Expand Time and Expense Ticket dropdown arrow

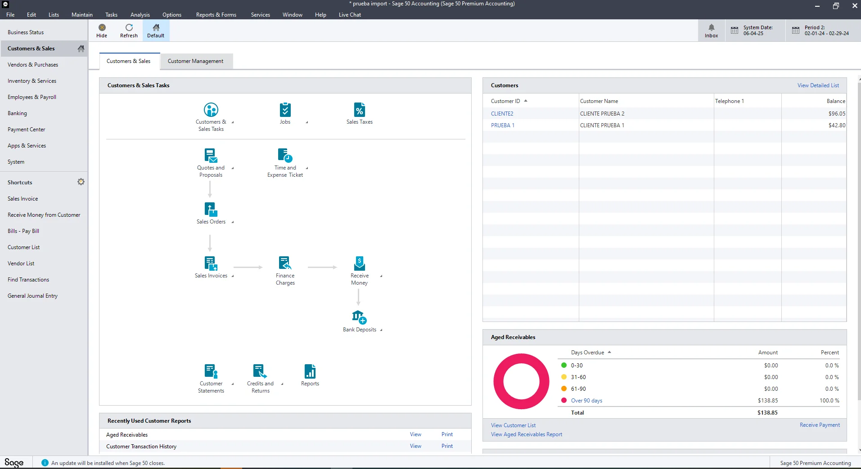pos(307,168)
